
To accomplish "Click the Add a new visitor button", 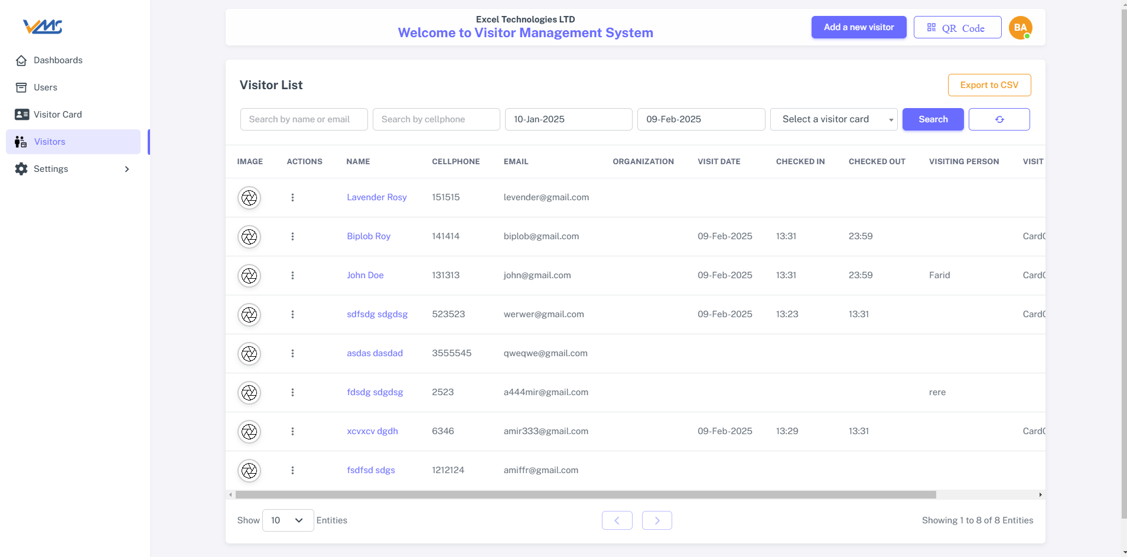I will tap(858, 27).
